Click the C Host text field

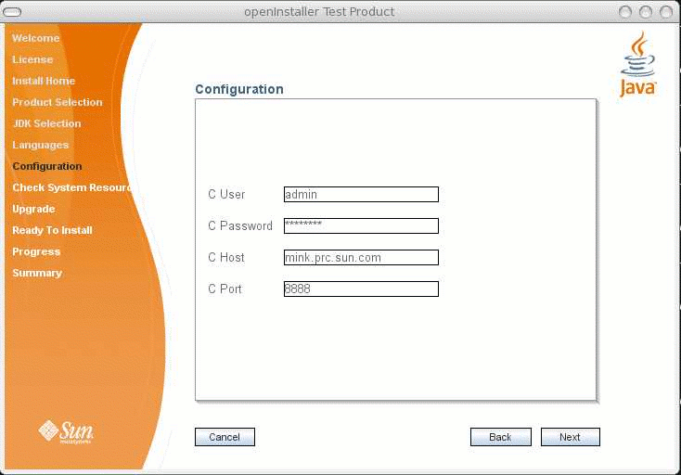361,258
